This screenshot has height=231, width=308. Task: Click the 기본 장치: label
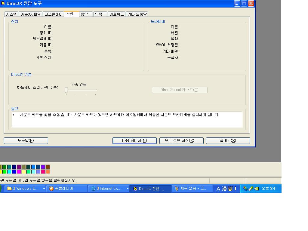coord(44,57)
